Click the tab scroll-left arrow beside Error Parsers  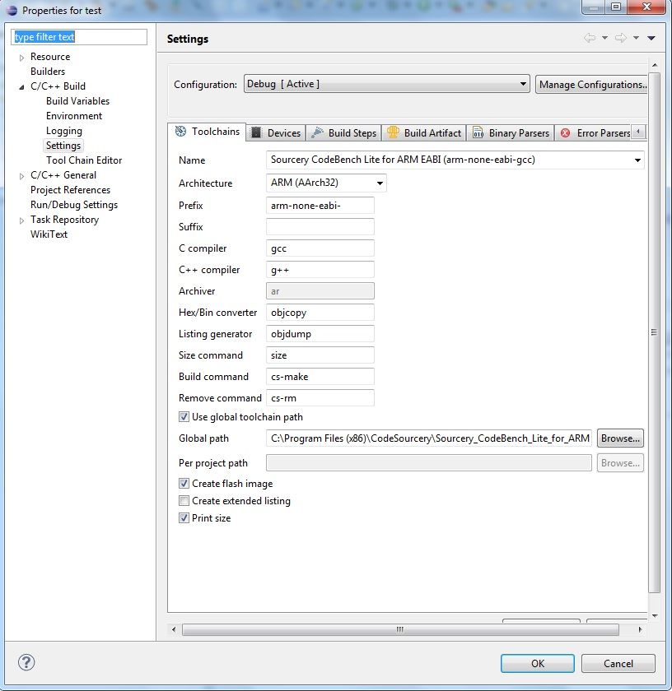coord(638,132)
